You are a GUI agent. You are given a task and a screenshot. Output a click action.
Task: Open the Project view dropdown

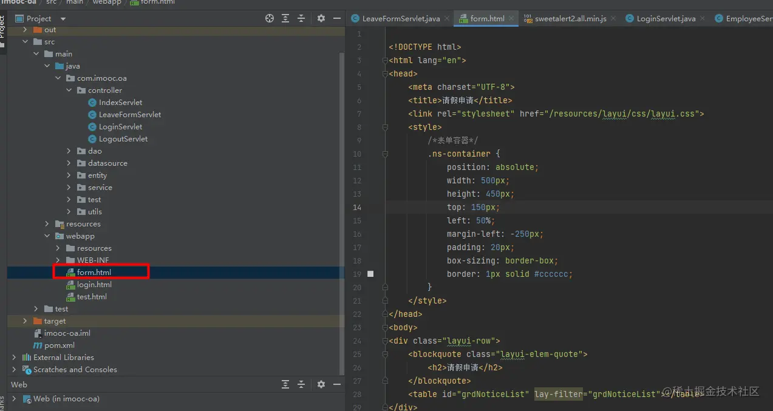[63, 19]
